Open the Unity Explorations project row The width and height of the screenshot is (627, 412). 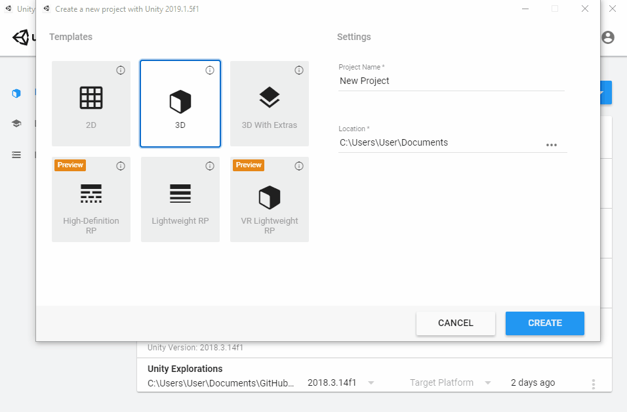pos(374,375)
